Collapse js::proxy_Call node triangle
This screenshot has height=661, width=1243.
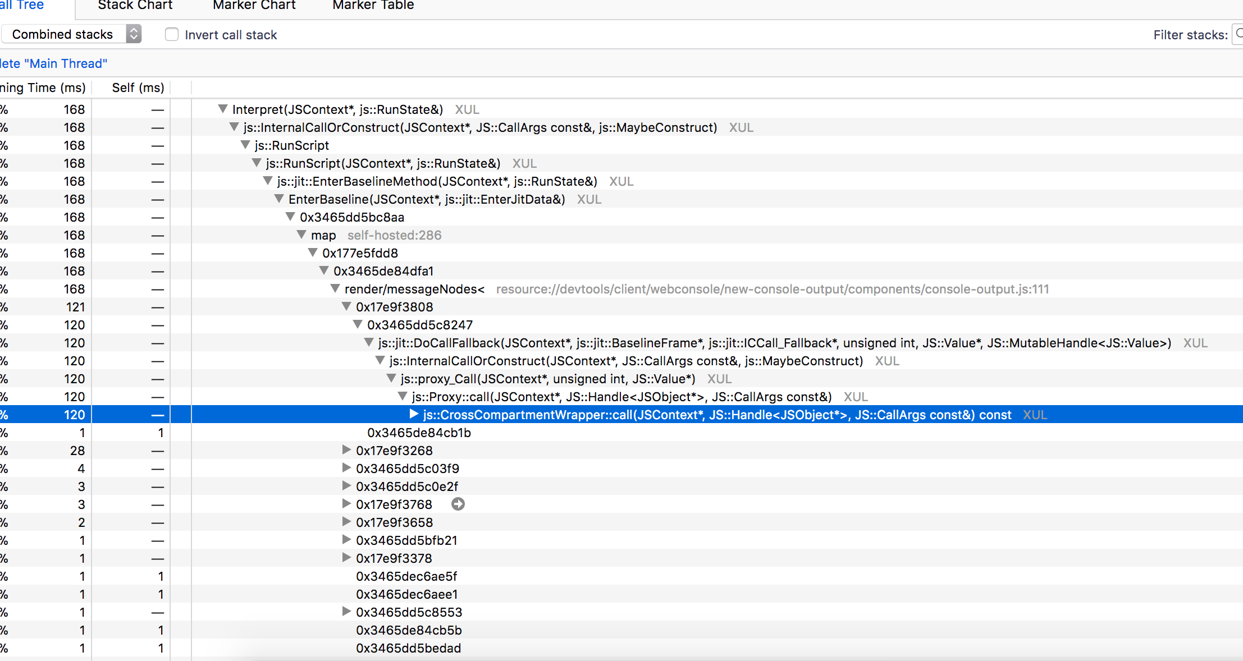[x=391, y=379]
